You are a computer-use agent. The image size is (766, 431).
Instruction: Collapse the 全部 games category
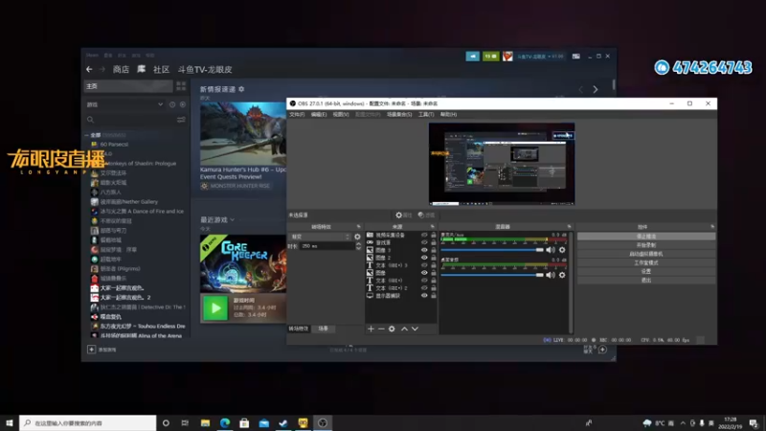coord(87,135)
